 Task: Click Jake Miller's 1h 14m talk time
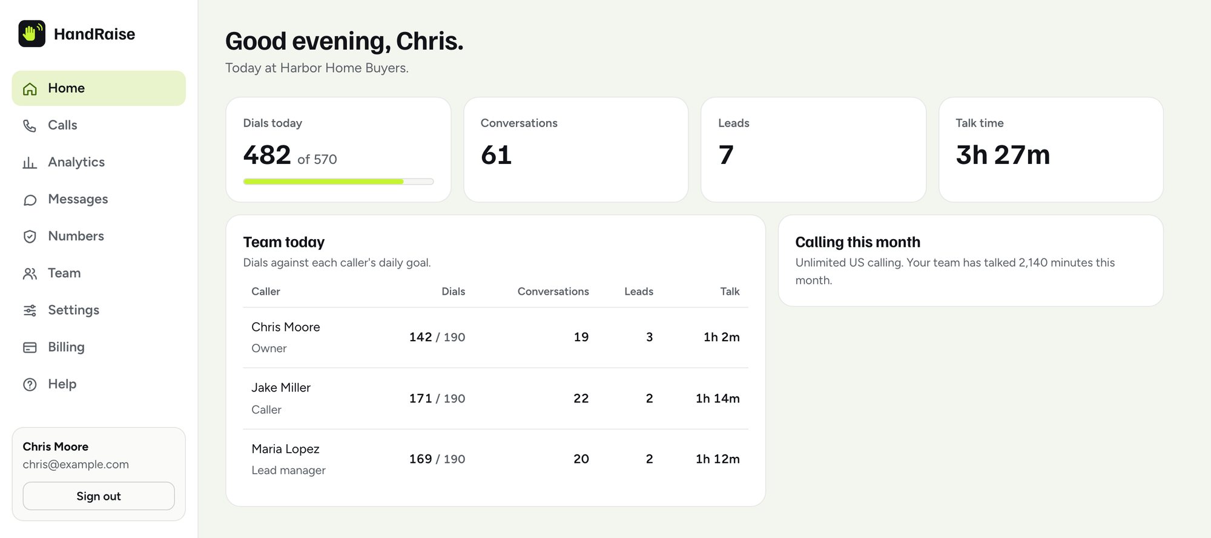[x=718, y=398]
